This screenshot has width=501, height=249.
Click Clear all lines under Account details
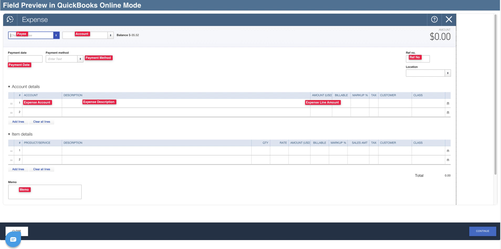41,122
